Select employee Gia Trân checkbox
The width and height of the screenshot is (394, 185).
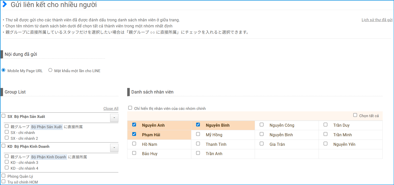[x=262, y=144]
